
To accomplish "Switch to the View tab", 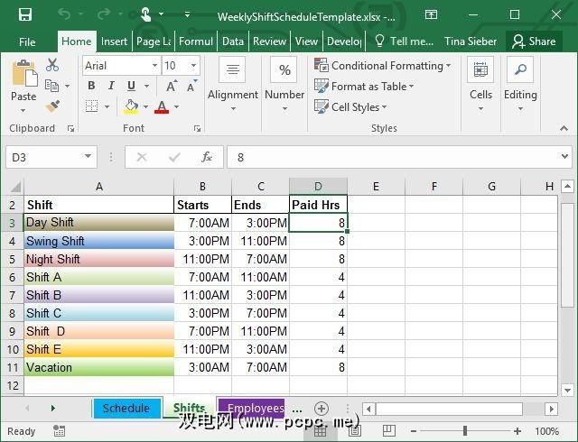I will point(306,41).
